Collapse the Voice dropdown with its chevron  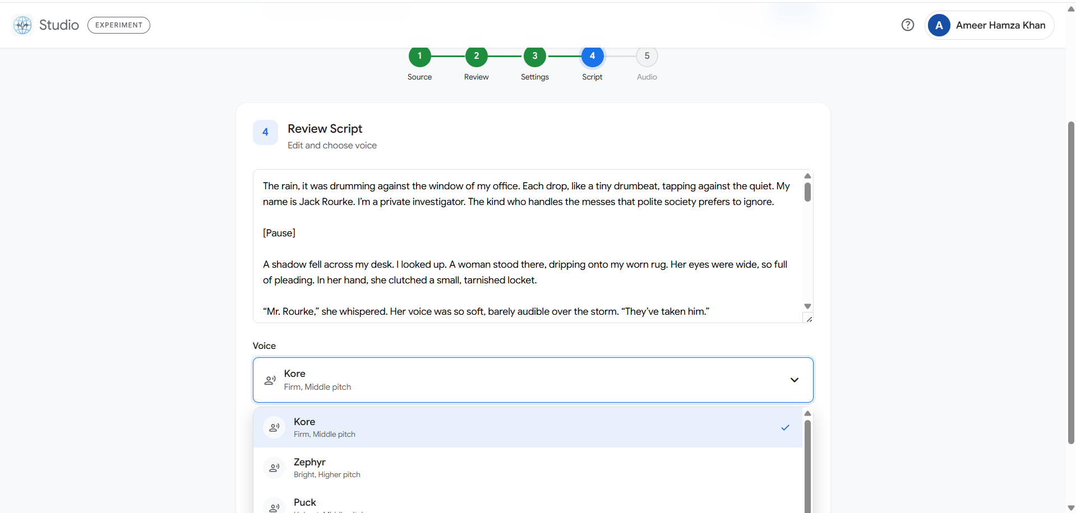pos(794,380)
